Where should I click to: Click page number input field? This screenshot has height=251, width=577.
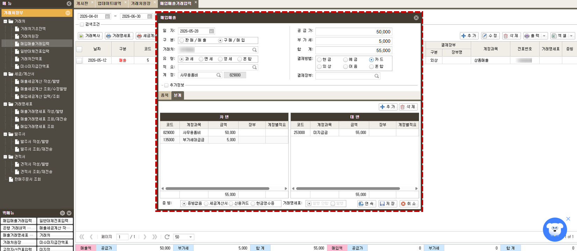click(x=122, y=237)
